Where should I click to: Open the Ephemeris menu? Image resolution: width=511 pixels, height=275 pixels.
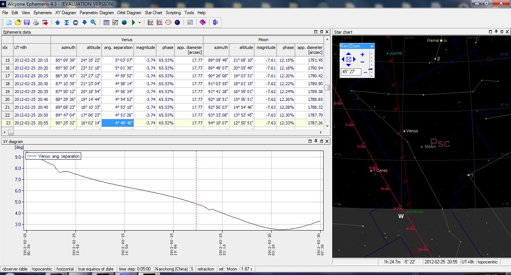(x=43, y=13)
